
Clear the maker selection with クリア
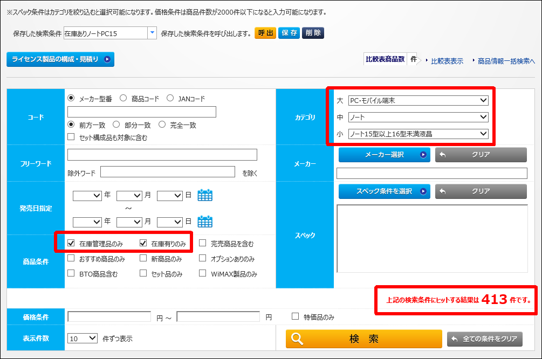(x=481, y=155)
